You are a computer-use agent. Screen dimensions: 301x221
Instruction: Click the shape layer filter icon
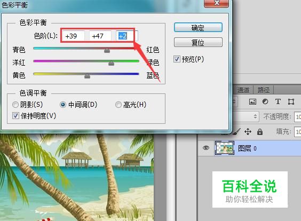point(291,101)
